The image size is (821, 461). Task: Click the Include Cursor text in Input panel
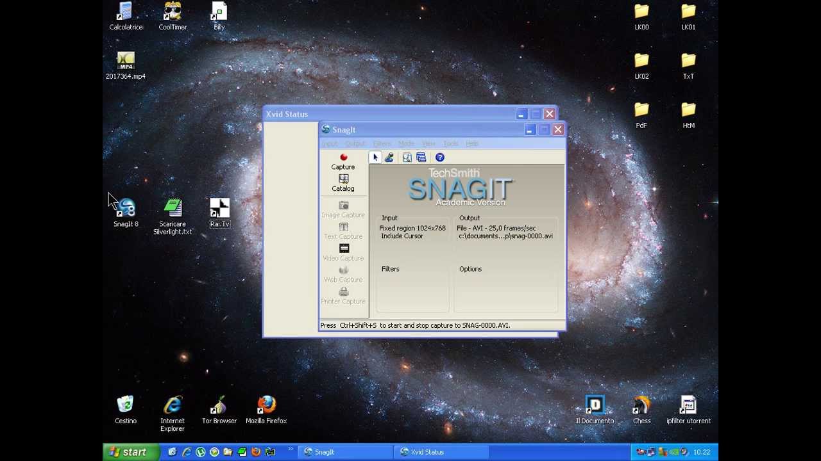pyautogui.click(x=402, y=236)
